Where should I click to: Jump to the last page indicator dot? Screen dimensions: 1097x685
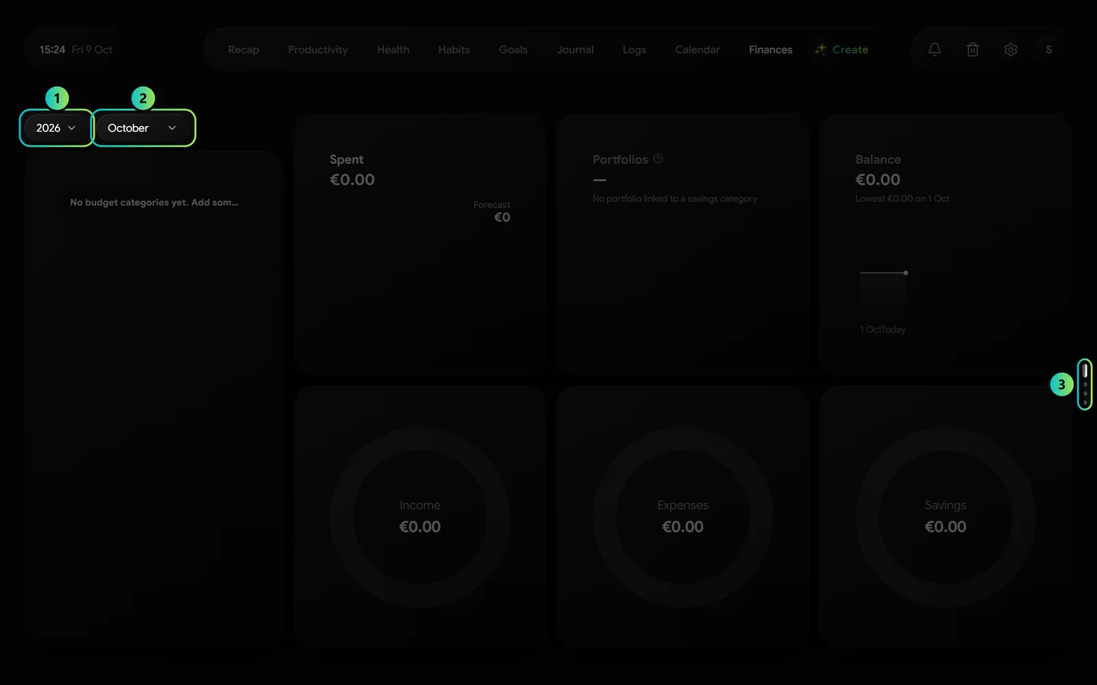tap(1085, 403)
